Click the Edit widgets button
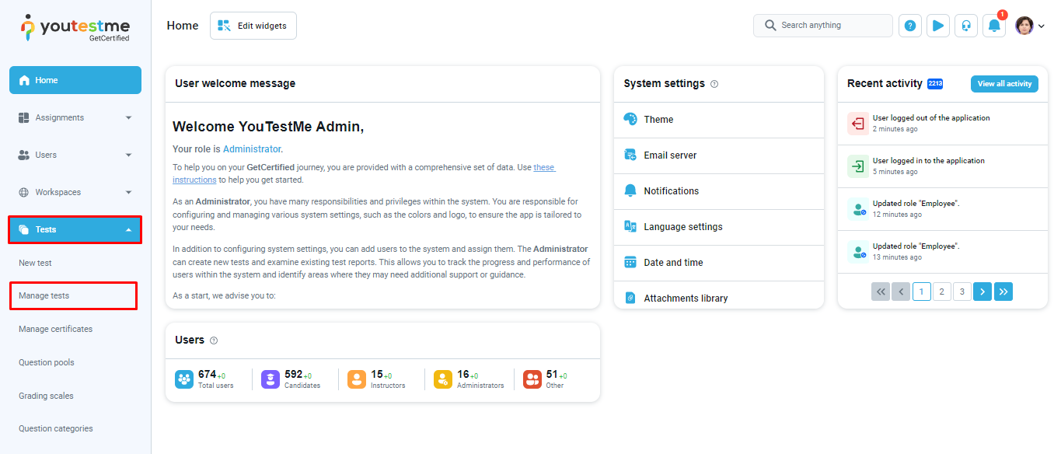1061x454 pixels. click(x=253, y=26)
